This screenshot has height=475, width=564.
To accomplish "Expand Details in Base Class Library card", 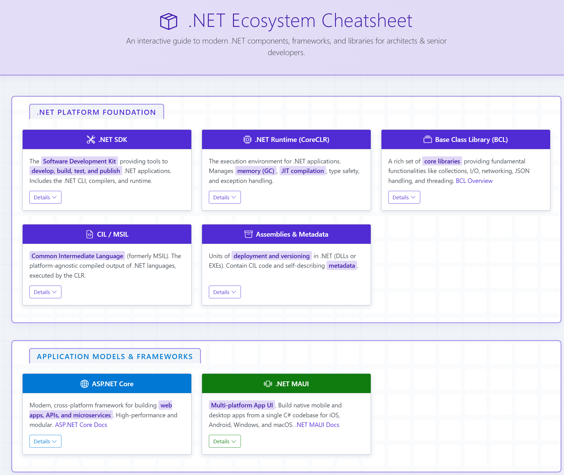I will point(404,197).
